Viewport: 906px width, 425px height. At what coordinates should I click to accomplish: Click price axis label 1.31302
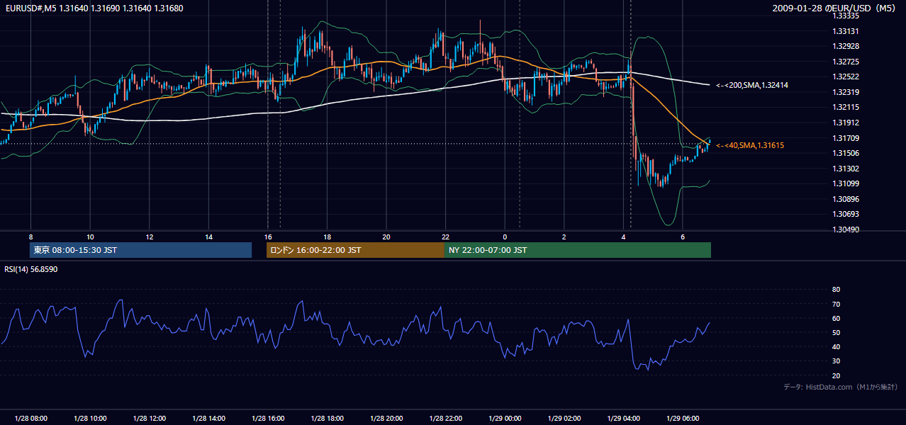[x=846, y=169]
